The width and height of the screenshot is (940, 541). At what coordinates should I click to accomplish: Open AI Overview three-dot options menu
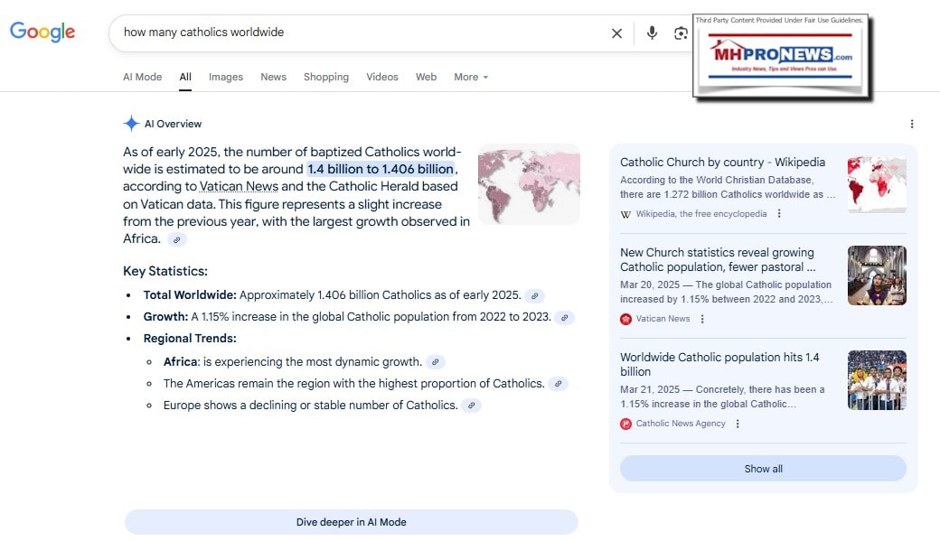click(911, 124)
